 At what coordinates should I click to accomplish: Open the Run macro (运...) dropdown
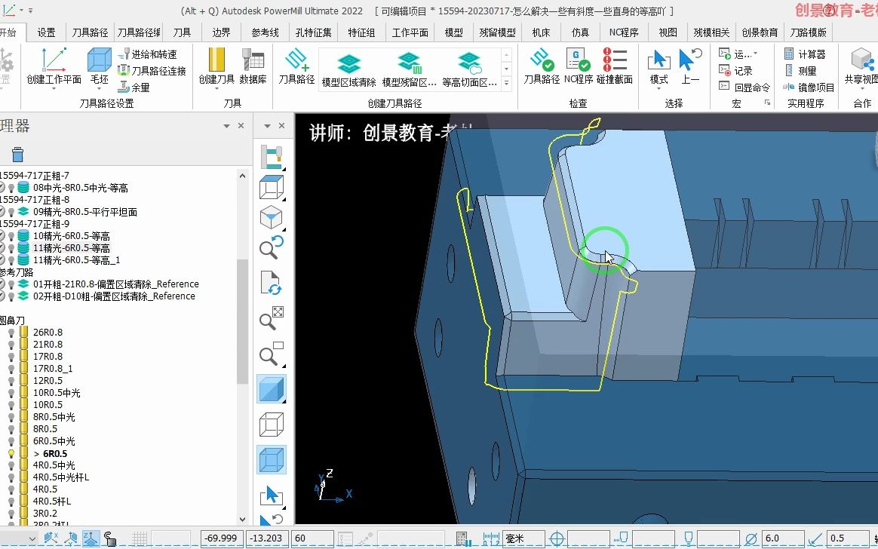click(755, 54)
